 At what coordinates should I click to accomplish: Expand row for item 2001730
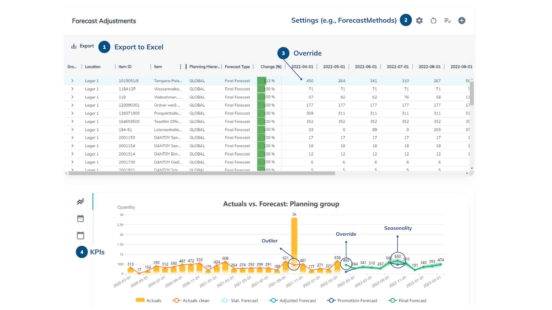point(72,162)
